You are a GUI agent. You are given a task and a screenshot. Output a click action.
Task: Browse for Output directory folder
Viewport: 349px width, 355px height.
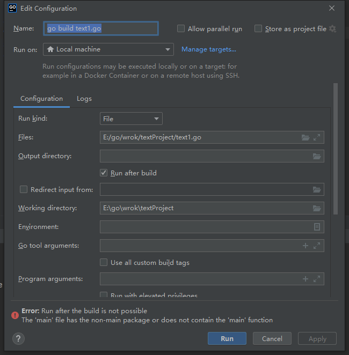point(317,157)
